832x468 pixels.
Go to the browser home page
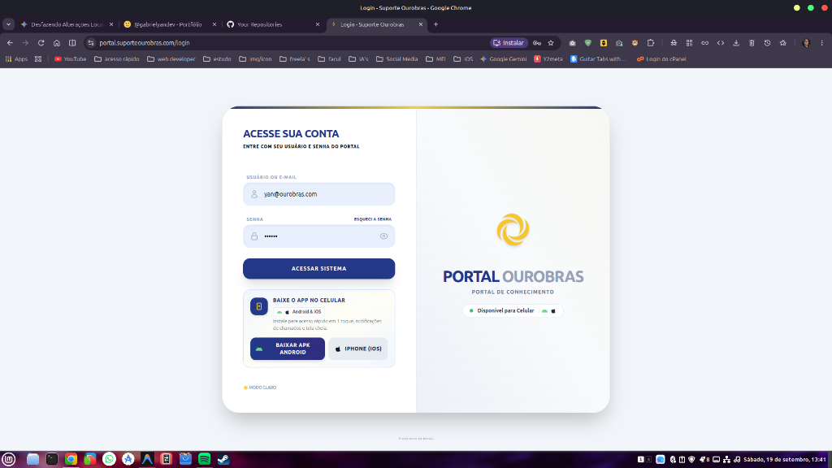[57, 43]
